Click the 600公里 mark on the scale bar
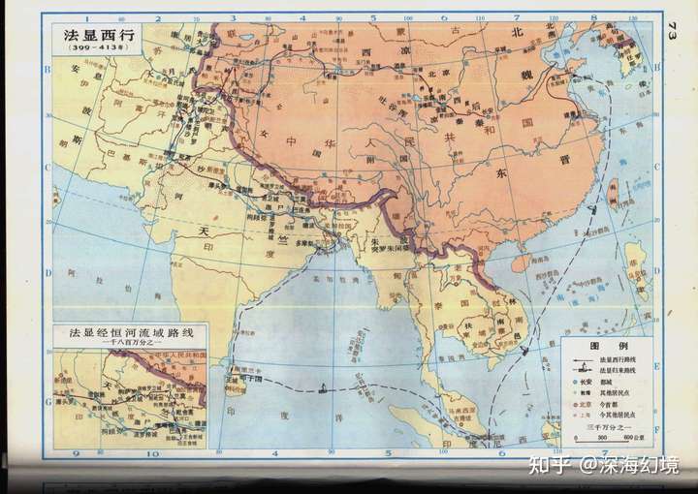Viewport: 698px width, 494px height. 634,438
